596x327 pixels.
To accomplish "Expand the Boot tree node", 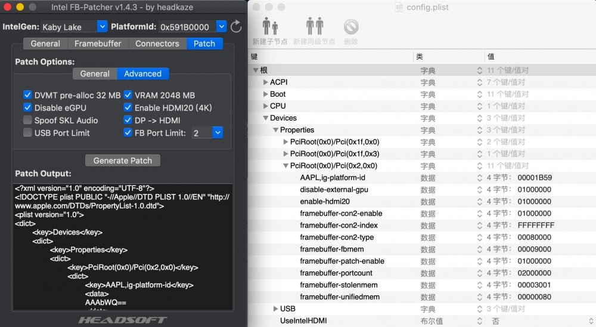I will coord(266,94).
